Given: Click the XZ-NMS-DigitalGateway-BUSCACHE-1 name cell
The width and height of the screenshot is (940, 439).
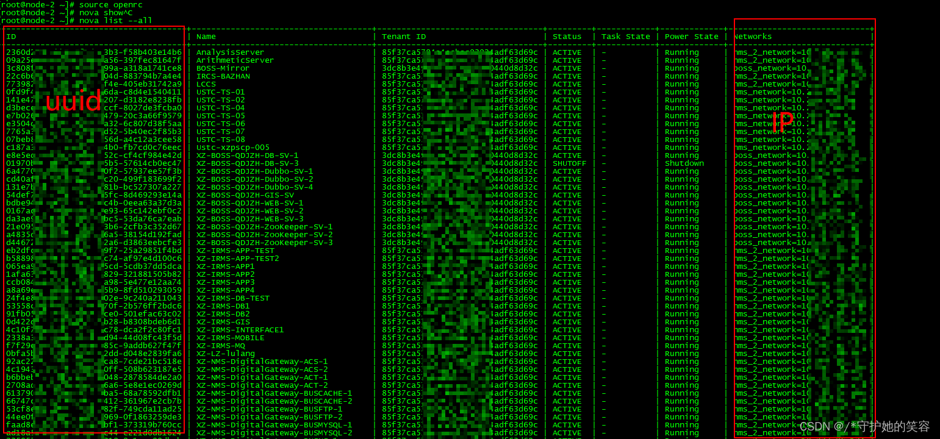Looking at the screenshot, I should tap(274, 393).
